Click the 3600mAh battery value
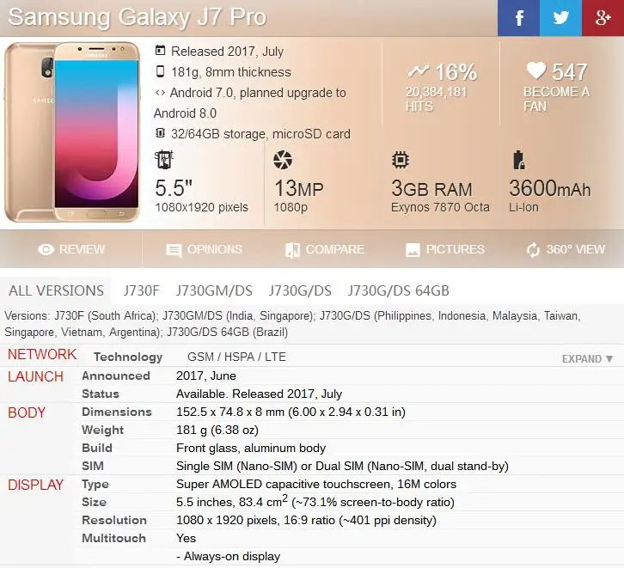The width and height of the screenshot is (624, 568). tap(549, 188)
